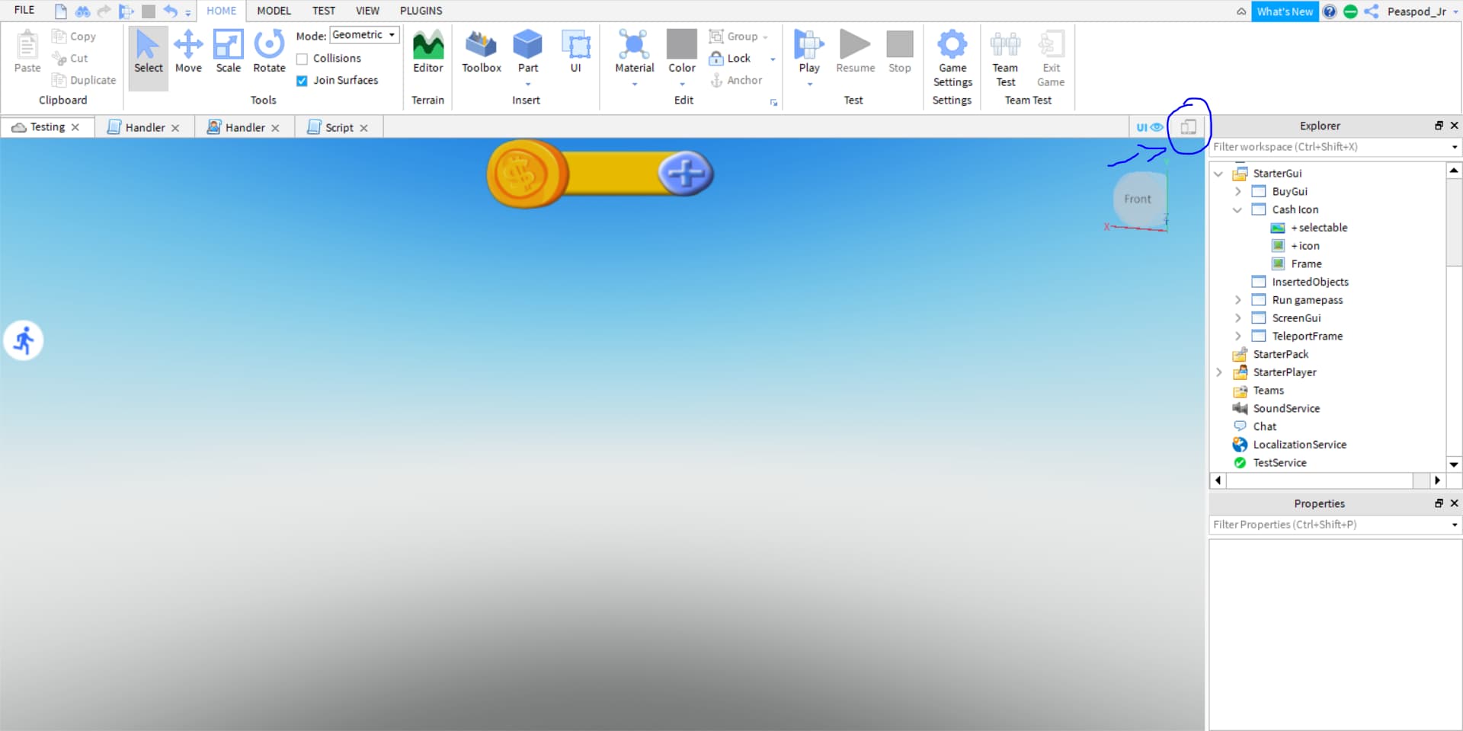1463x731 pixels.
Task: Paste from clipboard
Action: (x=27, y=52)
